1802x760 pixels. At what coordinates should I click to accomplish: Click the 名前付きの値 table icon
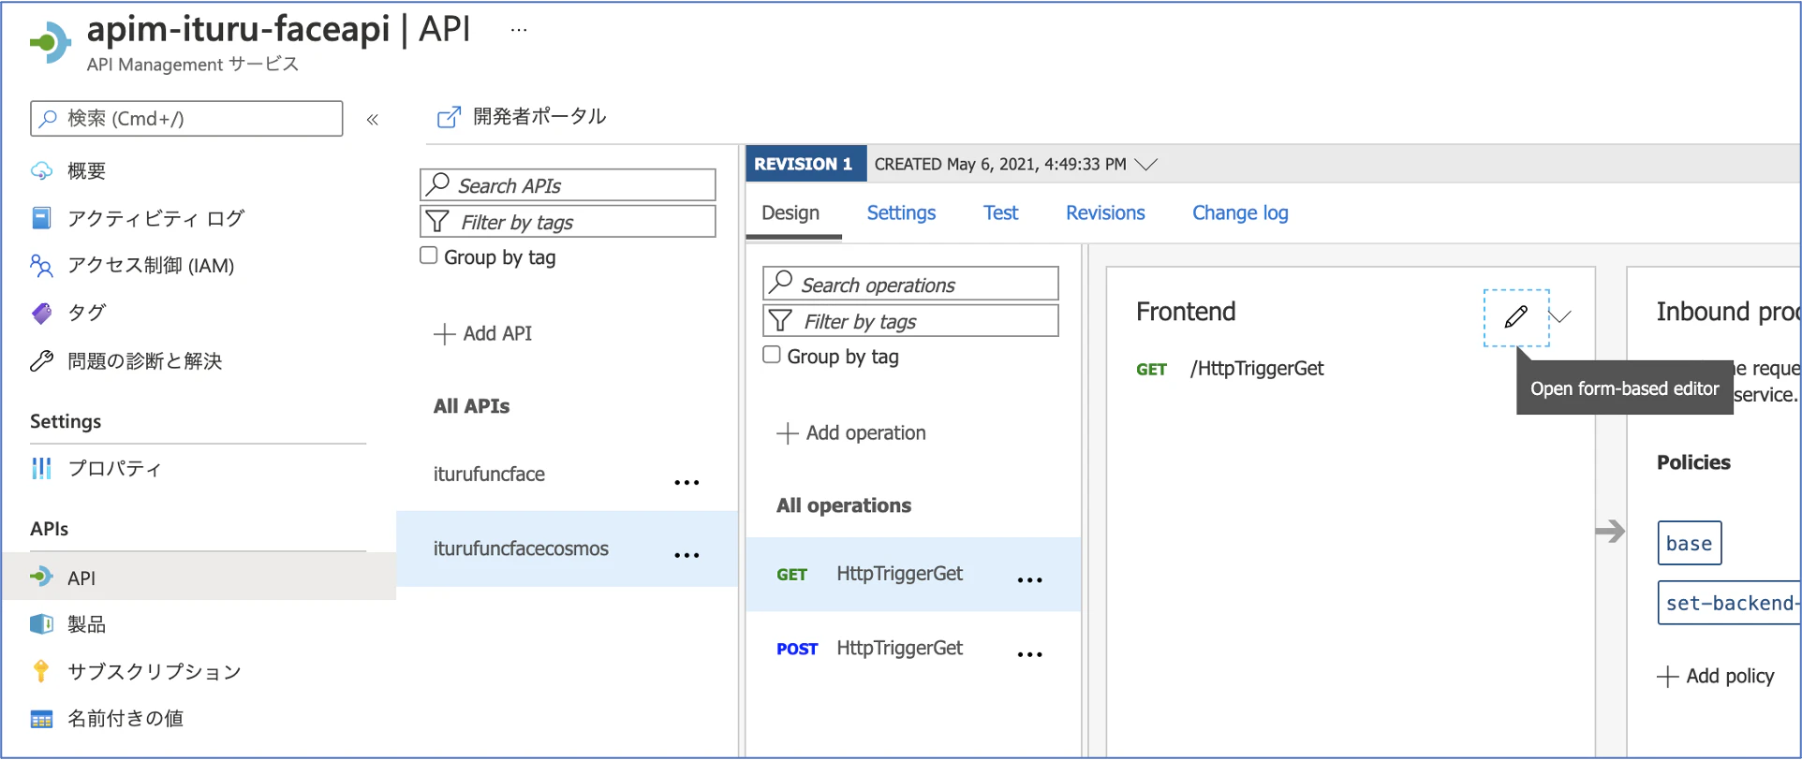point(42,719)
